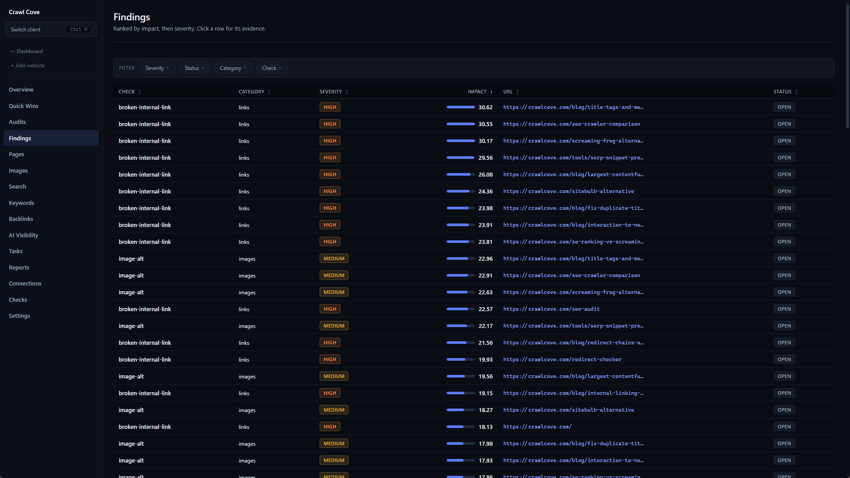Go to Overview in sidebar

pos(51,89)
